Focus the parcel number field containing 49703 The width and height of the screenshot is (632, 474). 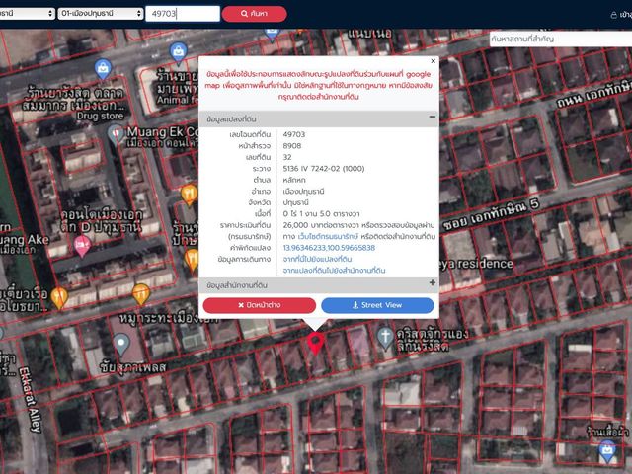click(x=183, y=14)
